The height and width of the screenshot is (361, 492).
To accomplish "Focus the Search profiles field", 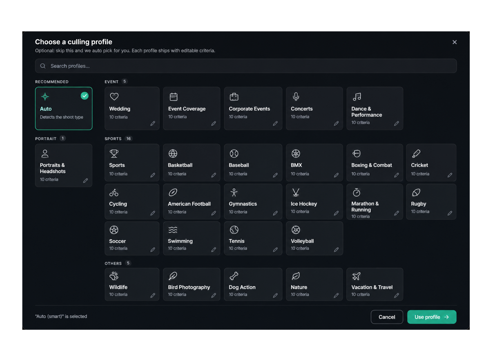I will 246,66.
